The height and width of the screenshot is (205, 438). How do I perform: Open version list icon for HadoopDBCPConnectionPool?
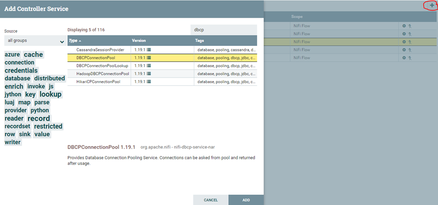pos(149,74)
